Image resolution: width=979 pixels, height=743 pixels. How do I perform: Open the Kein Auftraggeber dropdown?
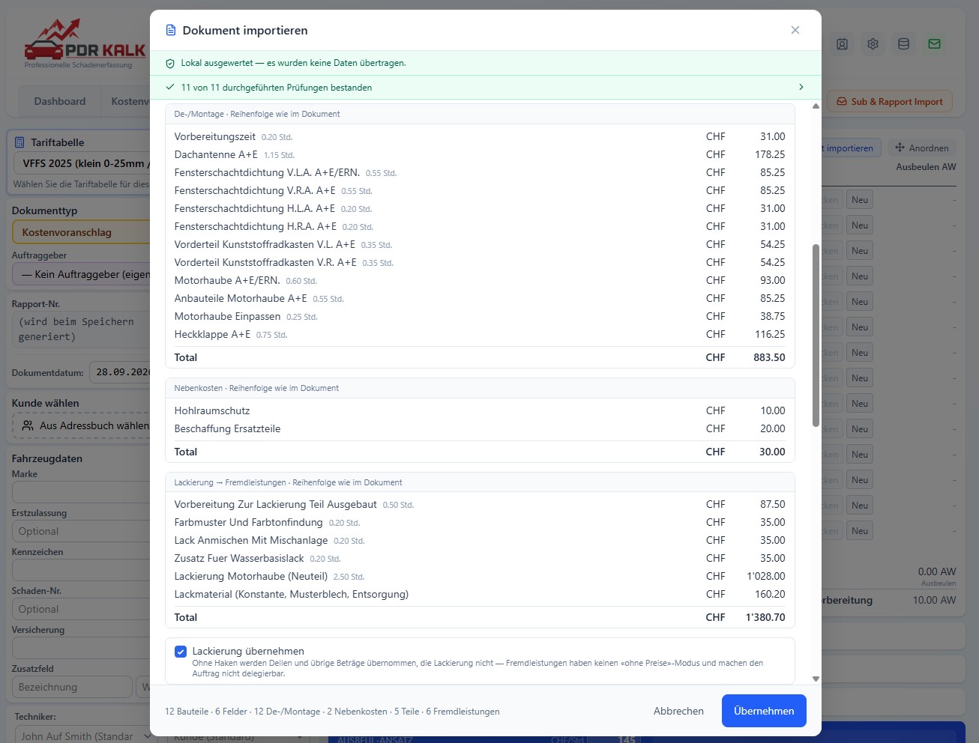pyautogui.click(x=82, y=274)
